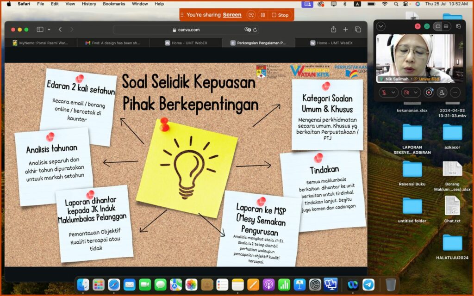The width and height of the screenshot is (474, 296).
Task: Reload the Canva page
Action: tap(255, 30)
